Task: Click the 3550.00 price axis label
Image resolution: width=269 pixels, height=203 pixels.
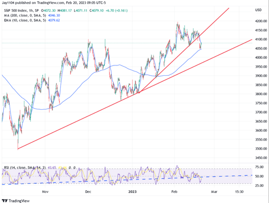Action: click(261, 140)
